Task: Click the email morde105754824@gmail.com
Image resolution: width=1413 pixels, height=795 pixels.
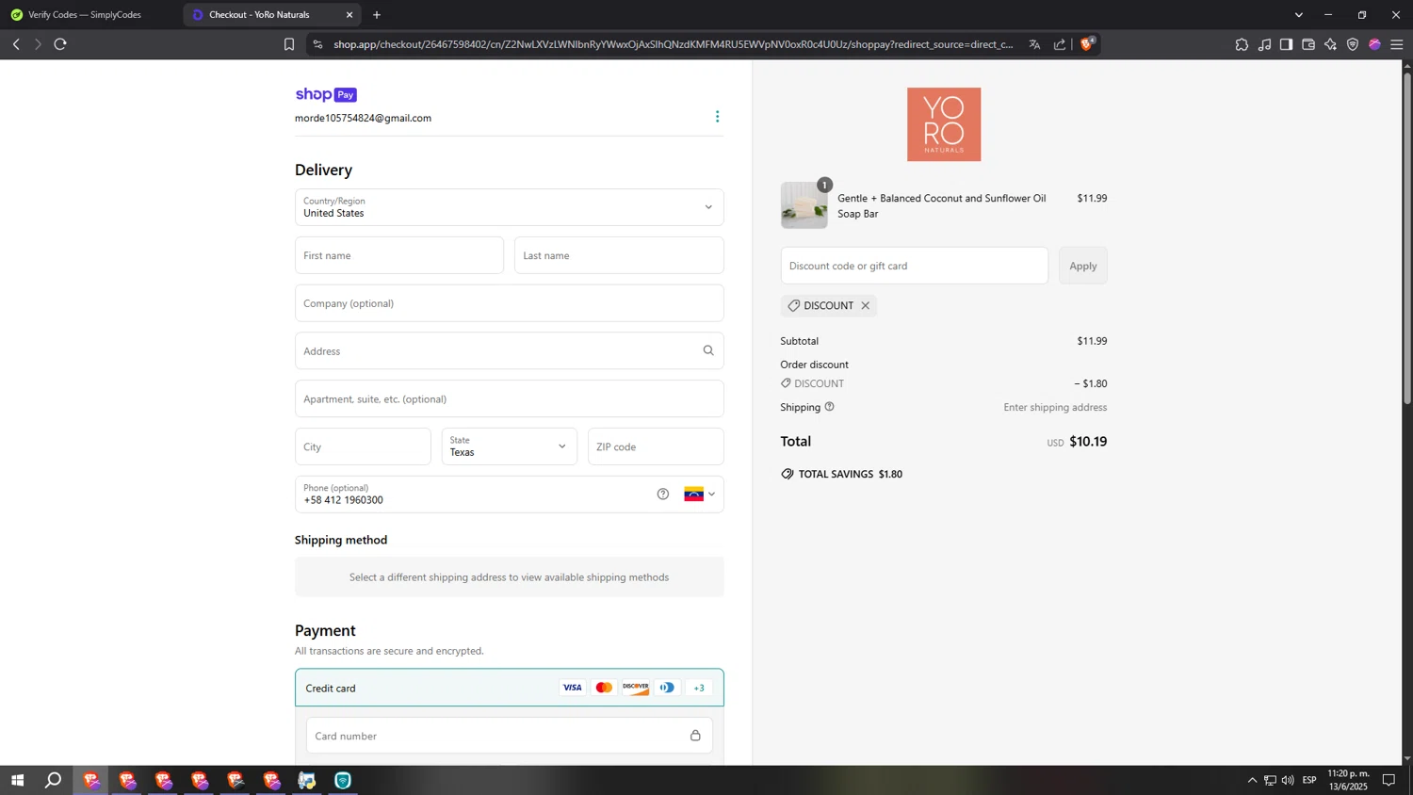Action: pos(363,118)
